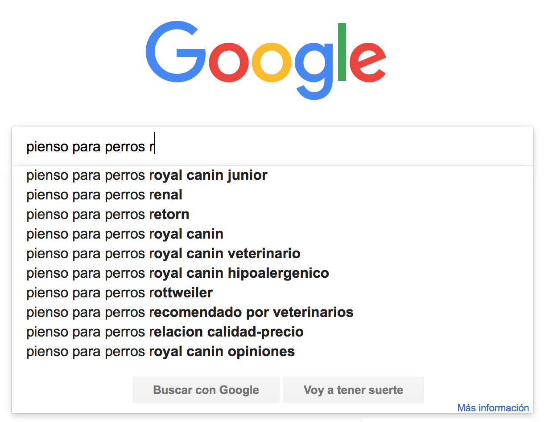553x422 pixels.
Task: Click the yellow 'o' in Google logo
Action: pos(271,62)
